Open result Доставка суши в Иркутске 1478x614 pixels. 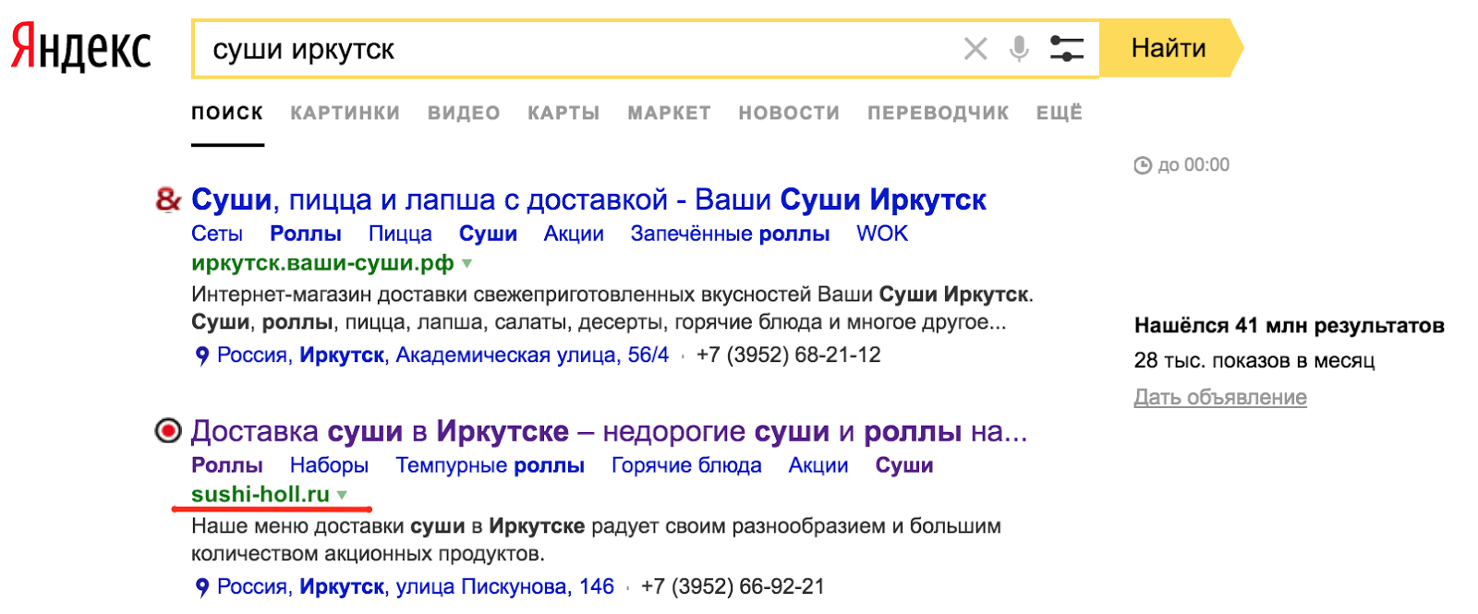point(609,431)
